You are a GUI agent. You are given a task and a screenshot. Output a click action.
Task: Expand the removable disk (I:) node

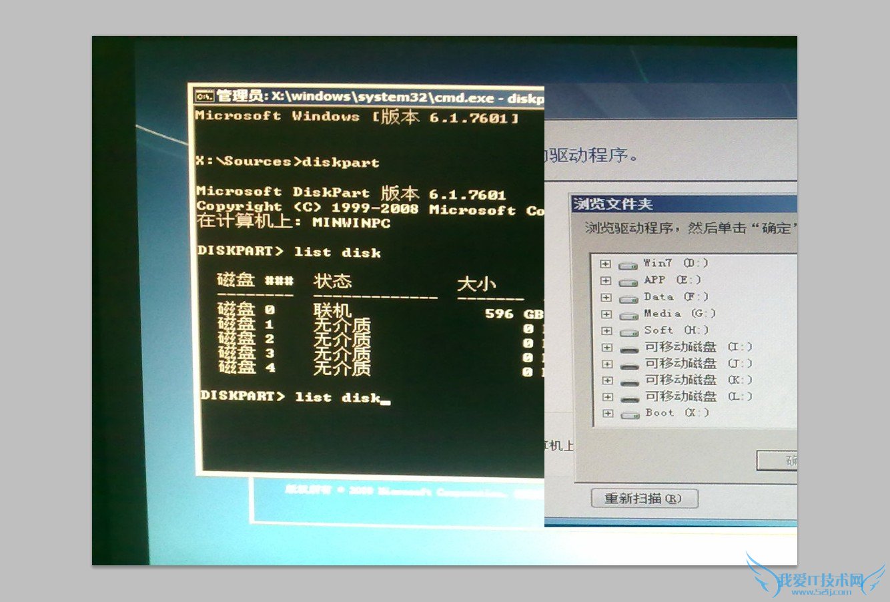point(606,348)
